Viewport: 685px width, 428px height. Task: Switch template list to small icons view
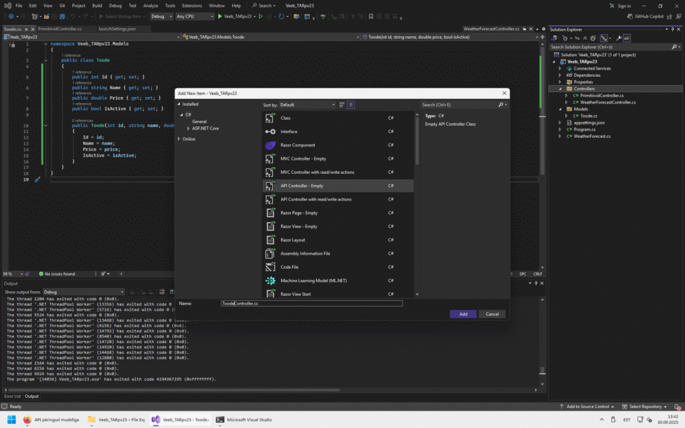click(351, 105)
